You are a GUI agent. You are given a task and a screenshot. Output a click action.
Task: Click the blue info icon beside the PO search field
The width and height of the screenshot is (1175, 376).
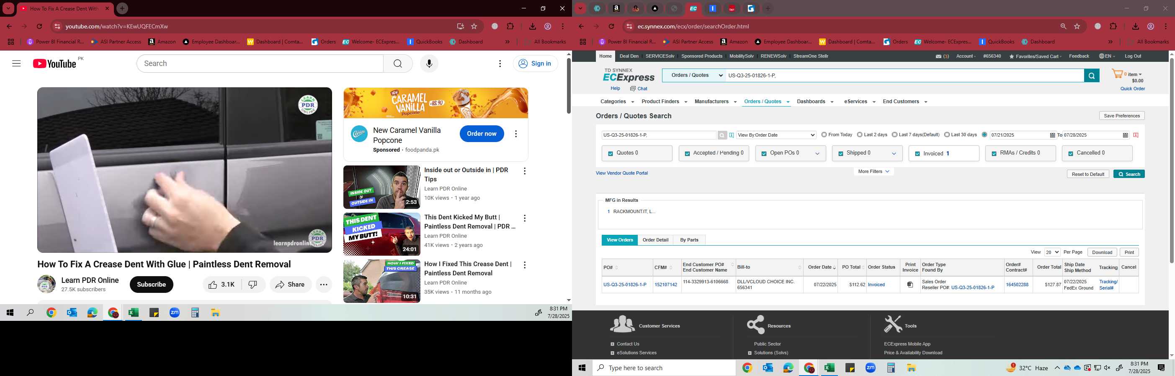click(732, 135)
